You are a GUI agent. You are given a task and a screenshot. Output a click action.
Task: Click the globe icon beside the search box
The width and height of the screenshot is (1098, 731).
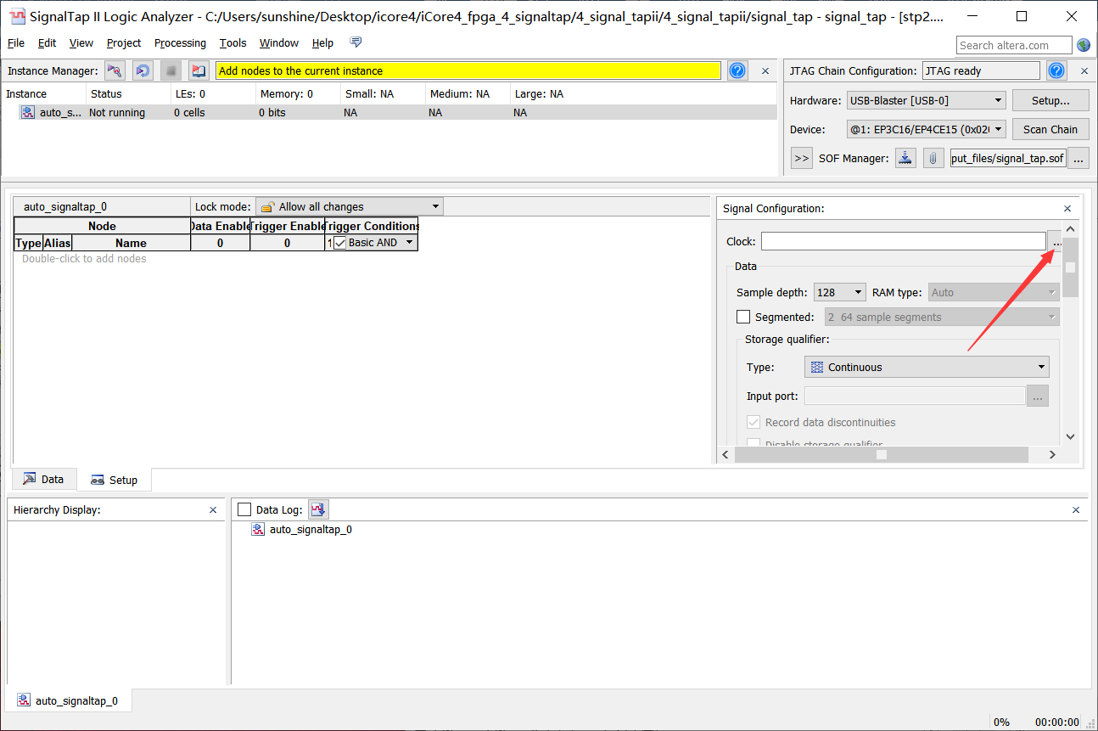1084,45
